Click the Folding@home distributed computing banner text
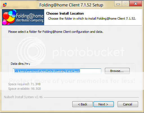The width and height of the screenshot is (144, 113). point(30,18)
